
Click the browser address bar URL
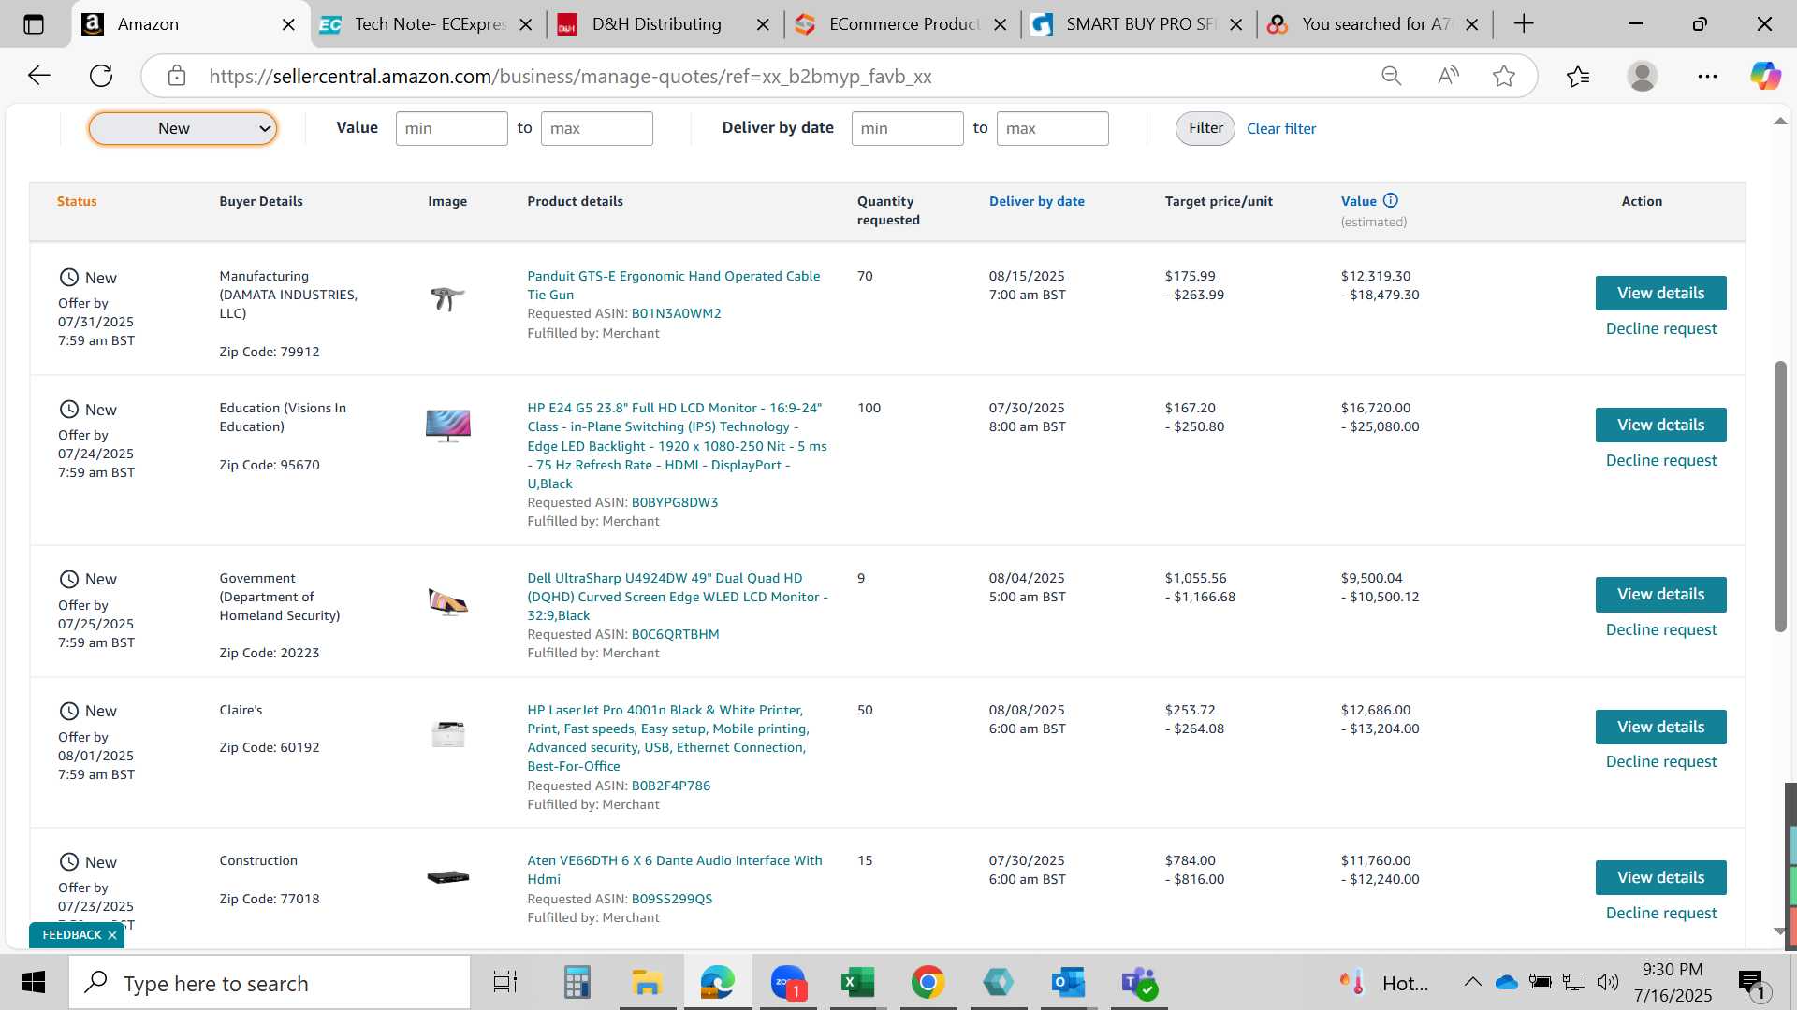point(570,77)
